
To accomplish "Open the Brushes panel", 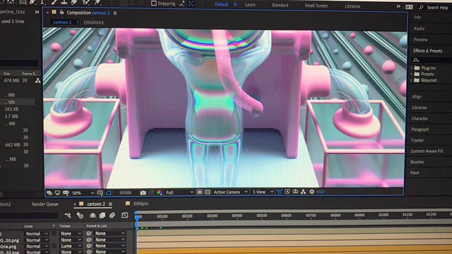I will coord(417,162).
